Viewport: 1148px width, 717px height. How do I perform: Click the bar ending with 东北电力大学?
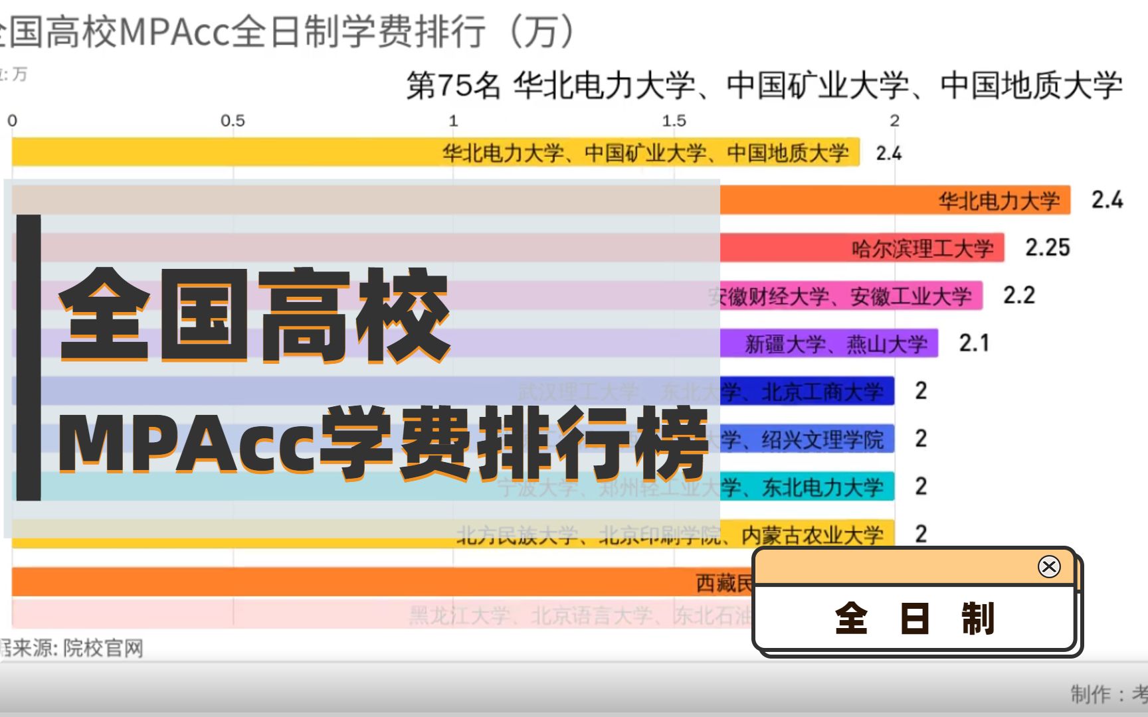click(x=453, y=487)
